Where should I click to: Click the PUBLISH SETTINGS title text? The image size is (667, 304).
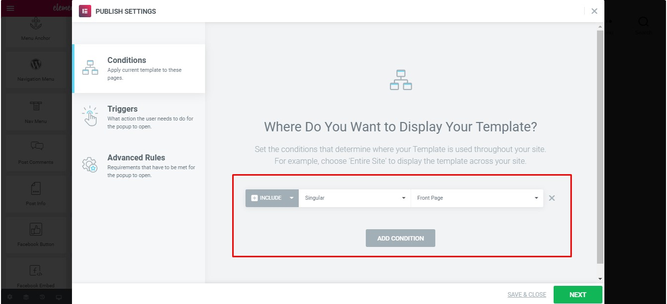[126, 11]
